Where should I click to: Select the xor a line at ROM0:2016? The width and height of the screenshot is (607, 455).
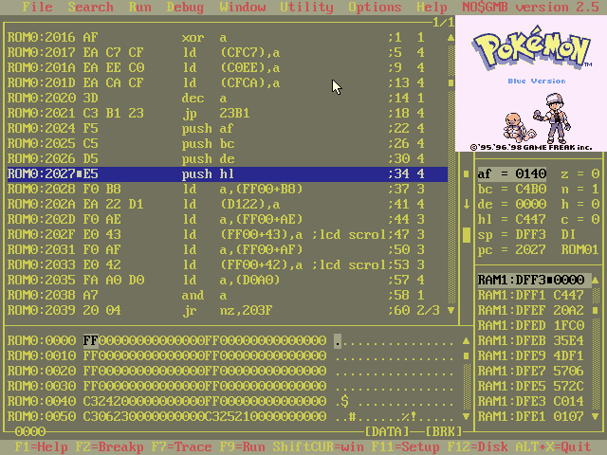[x=228, y=38]
